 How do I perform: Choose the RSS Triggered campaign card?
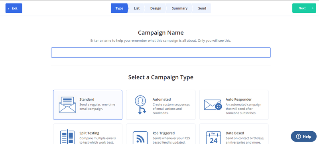(x=161, y=134)
